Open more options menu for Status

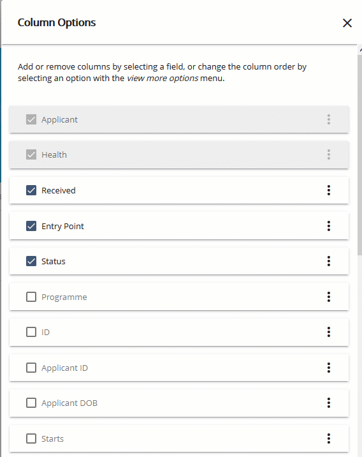(x=328, y=261)
